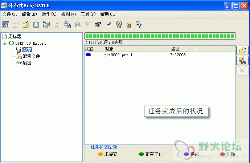Click the help question mark icon
This screenshot has height=163, width=250.
click(139, 25)
